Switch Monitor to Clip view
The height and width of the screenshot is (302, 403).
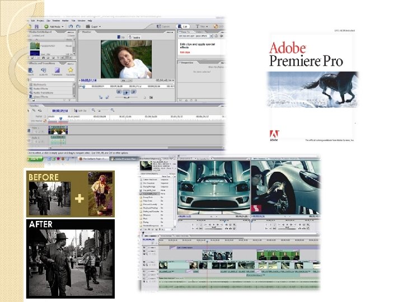(121, 37)
